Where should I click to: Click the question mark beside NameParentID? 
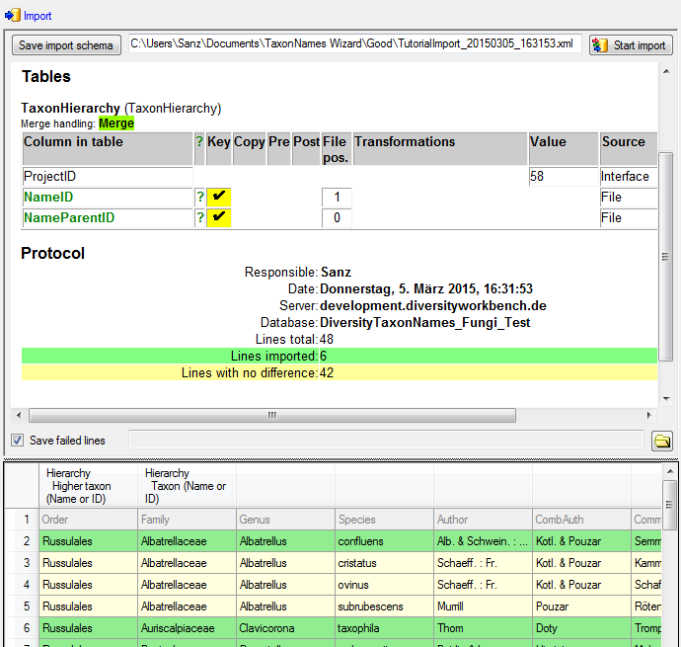[x=199, y=218]
